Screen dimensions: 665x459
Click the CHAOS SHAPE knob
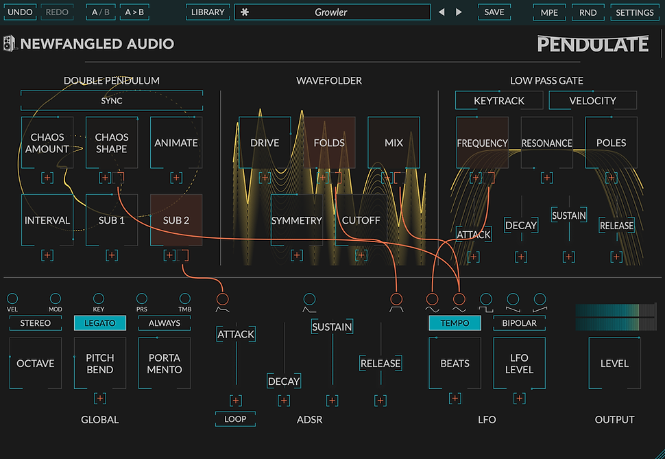[x=112, y=143]
